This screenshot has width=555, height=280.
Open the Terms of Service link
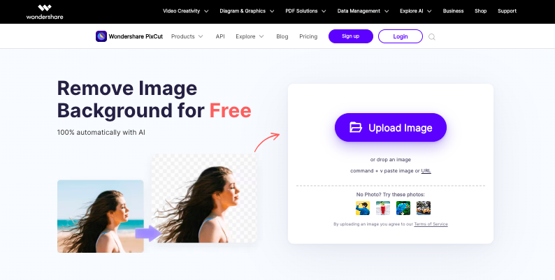tap(431, 224)
